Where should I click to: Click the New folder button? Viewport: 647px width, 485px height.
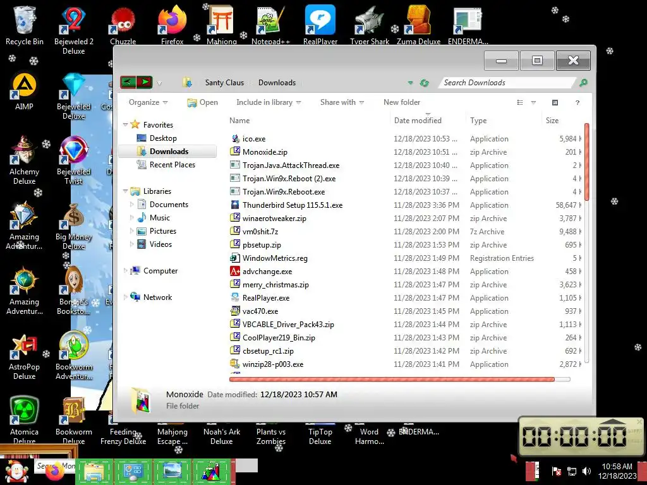tap(401, 102)
